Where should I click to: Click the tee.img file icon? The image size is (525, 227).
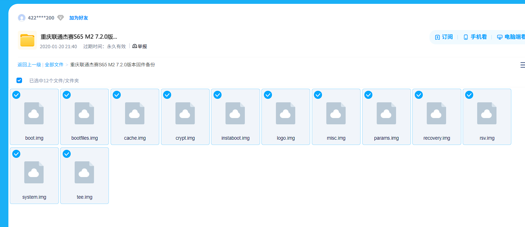[84, 172]
